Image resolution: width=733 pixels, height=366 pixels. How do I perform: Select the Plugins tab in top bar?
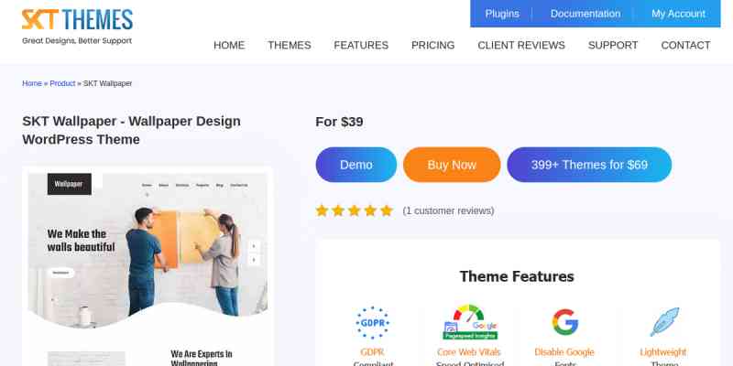pyautogui.click(x=502, y=14)
